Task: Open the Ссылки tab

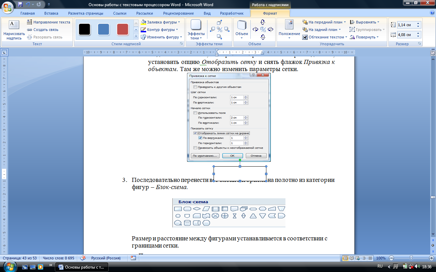Action: click(x=120, y=13)
